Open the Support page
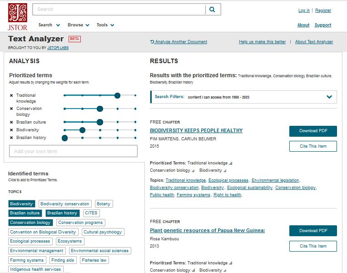The width and height of the screenshot is (347, 273). pos(323,25)
